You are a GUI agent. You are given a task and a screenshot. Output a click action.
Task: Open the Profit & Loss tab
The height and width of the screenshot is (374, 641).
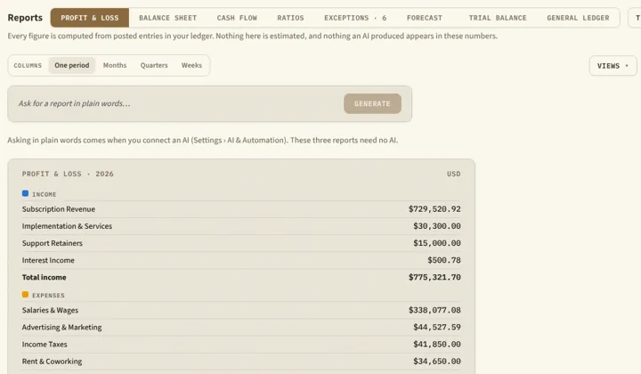pyautogui.click(x=90, y=18)
